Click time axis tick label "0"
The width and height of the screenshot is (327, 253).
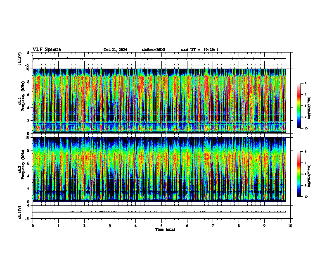click(x=33, y=226)
